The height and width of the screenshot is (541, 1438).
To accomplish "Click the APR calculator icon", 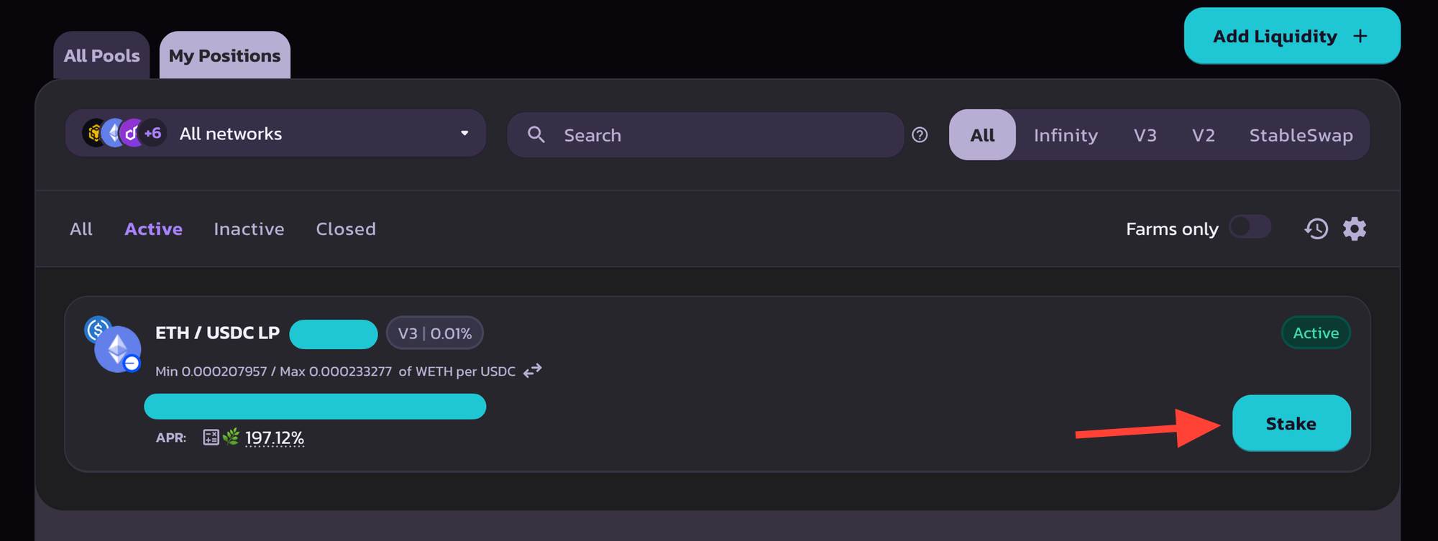I will 211,438.
